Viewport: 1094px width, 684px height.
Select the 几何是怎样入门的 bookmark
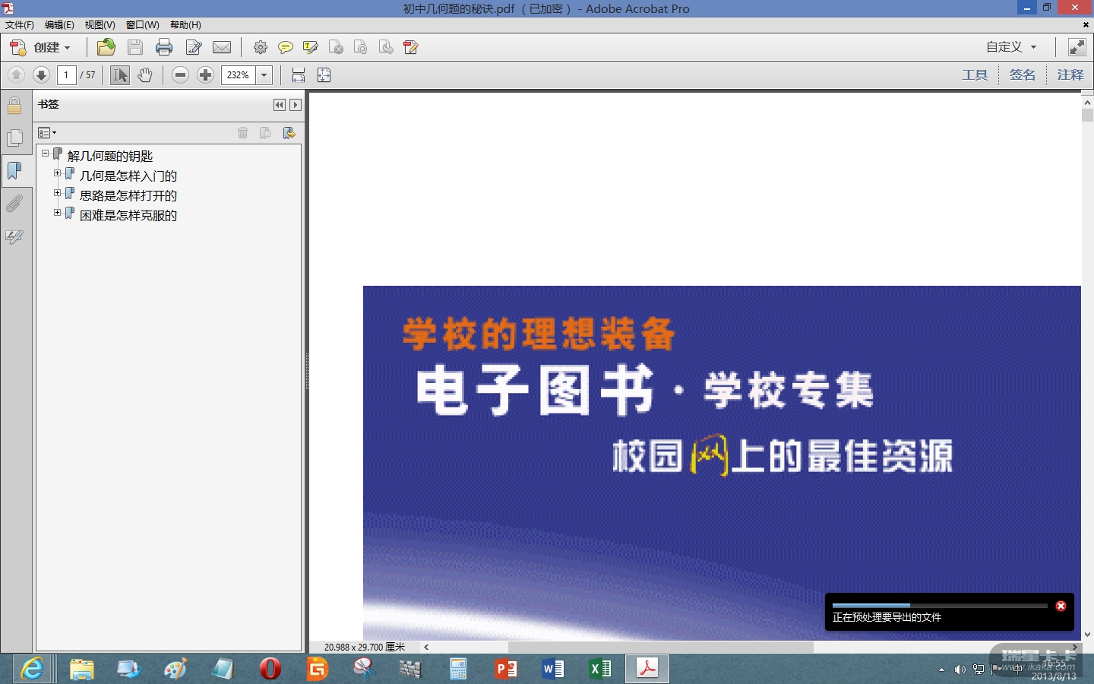[x=128, y=176]
